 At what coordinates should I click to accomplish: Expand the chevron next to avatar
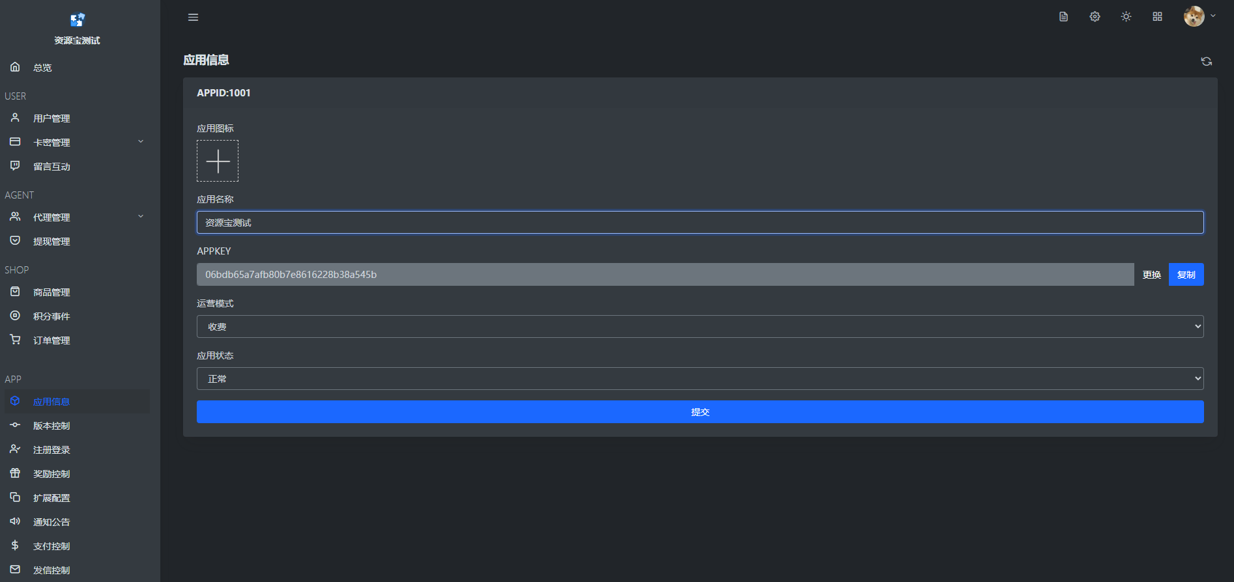(1213, 16)
